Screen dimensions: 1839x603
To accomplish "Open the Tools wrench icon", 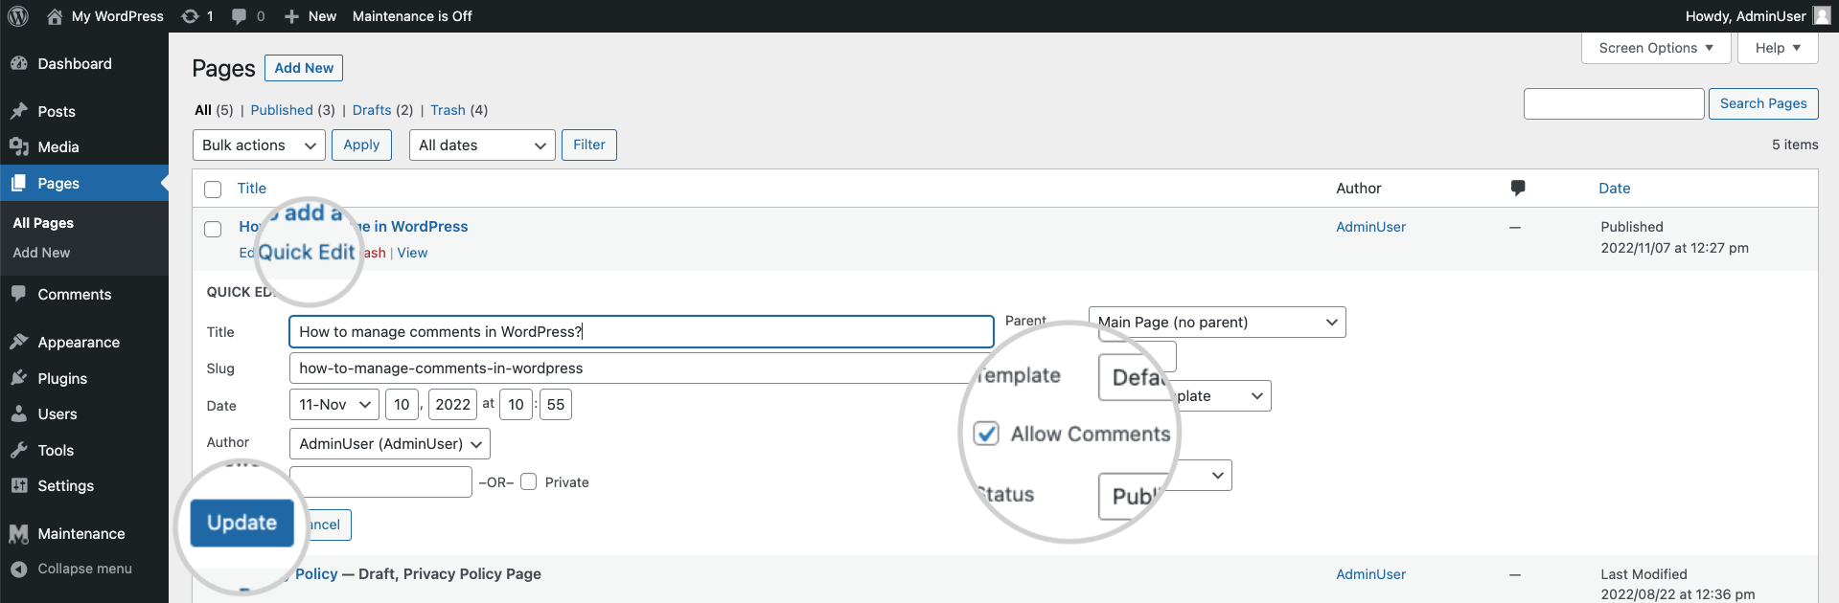I will (19, 450).
